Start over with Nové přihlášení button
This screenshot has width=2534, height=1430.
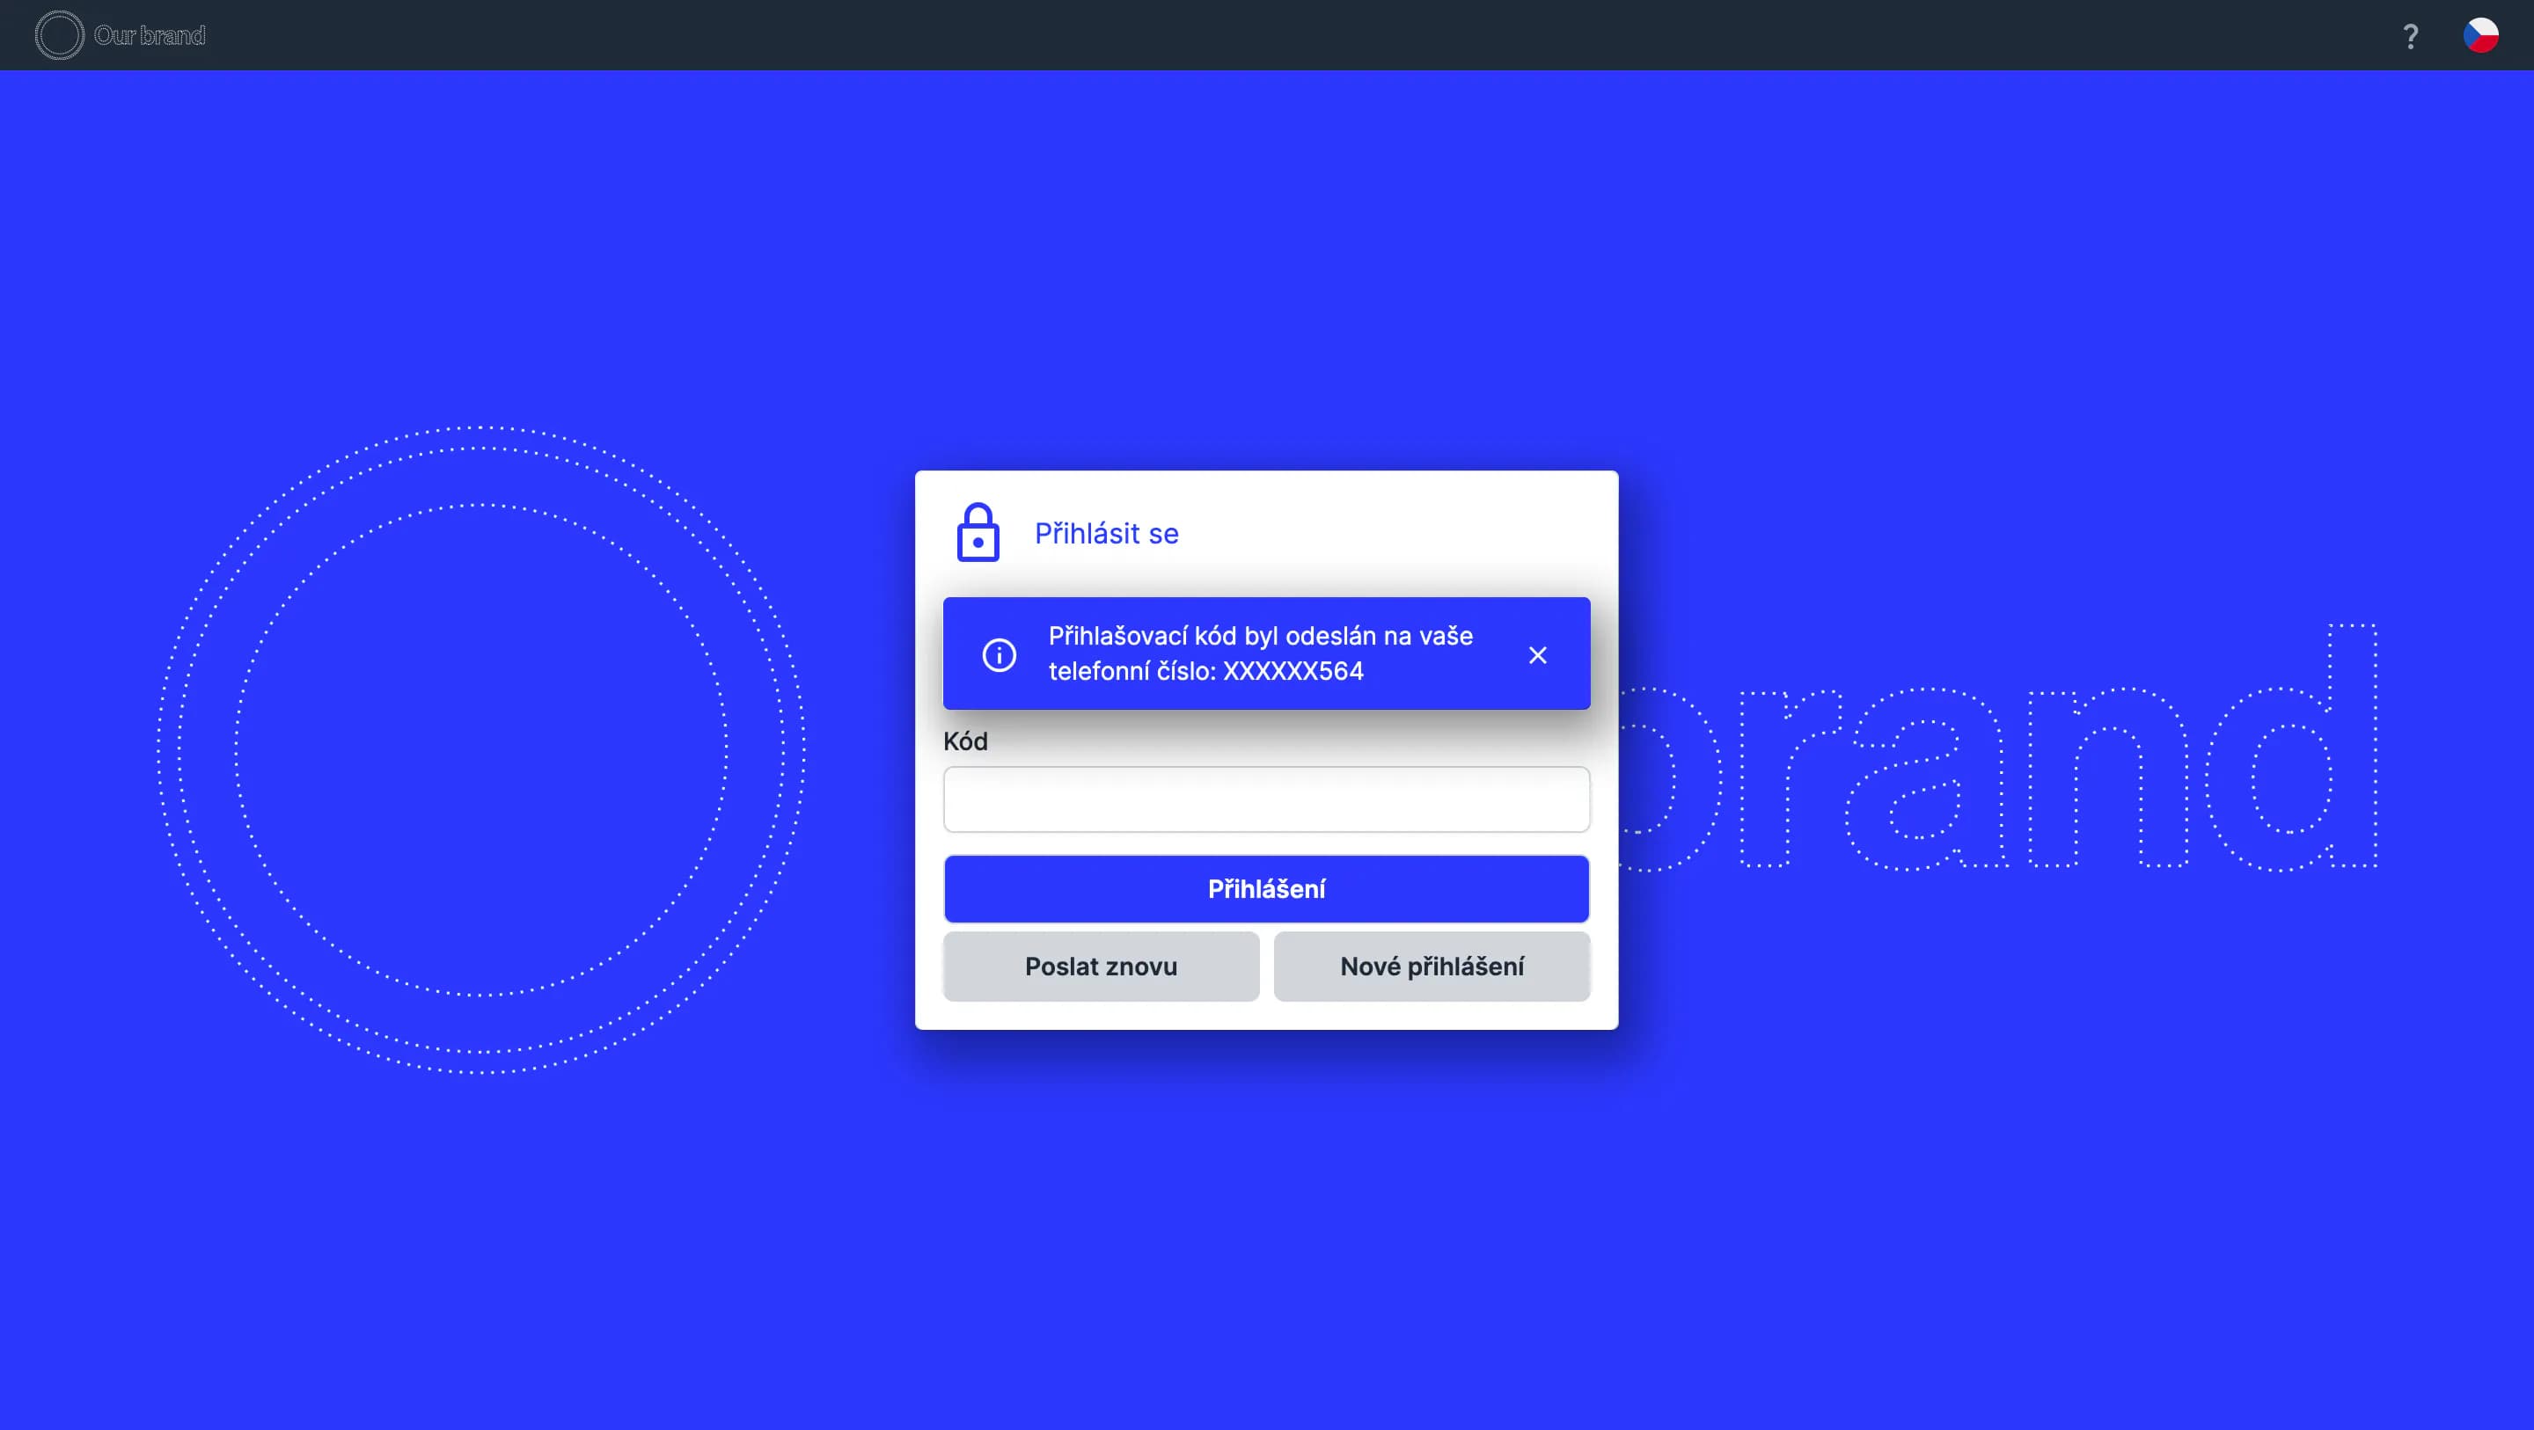click(1432, 967)
